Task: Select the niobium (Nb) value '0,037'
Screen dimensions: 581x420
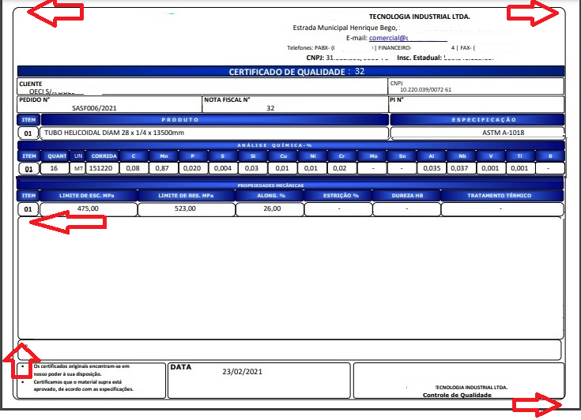Action: tap(459, 168)
